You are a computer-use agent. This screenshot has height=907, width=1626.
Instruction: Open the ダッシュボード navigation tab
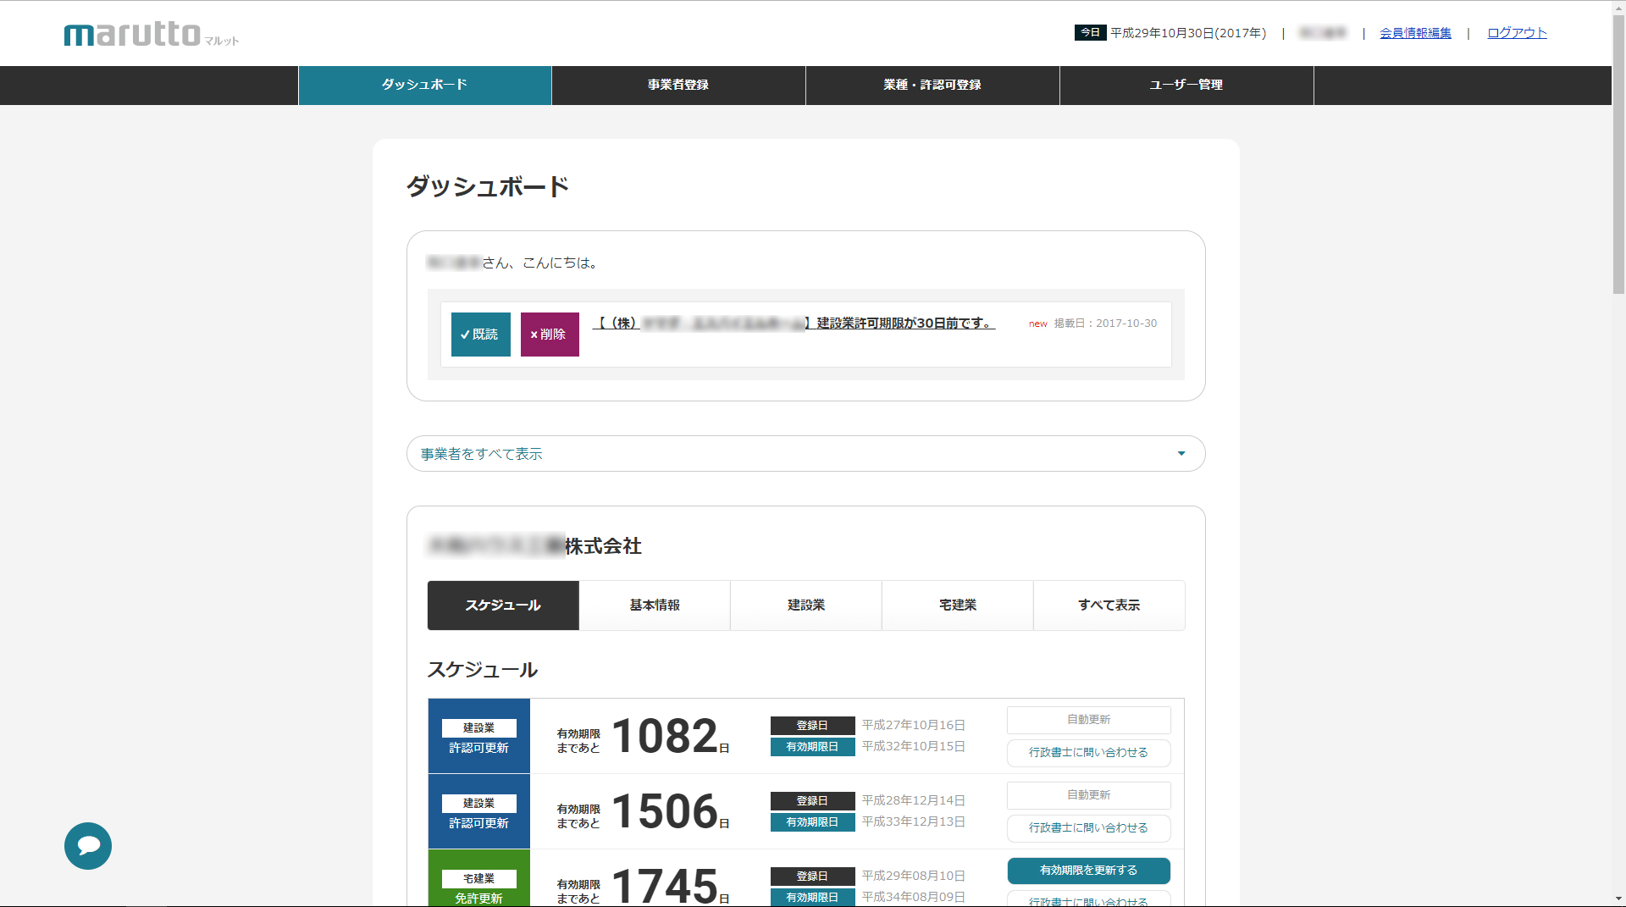(x=424, y=85)
